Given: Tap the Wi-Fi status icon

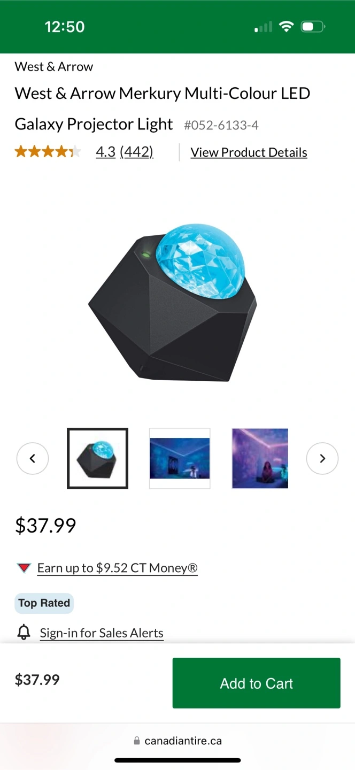Looking at the screenshot, I should pyautogui.click(x=287, y=27).
